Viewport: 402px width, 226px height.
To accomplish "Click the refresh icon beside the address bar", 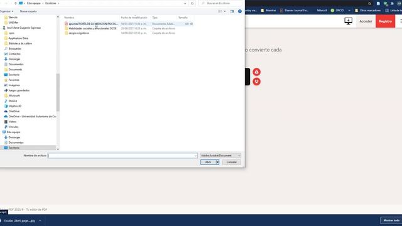I will (192, 3).
